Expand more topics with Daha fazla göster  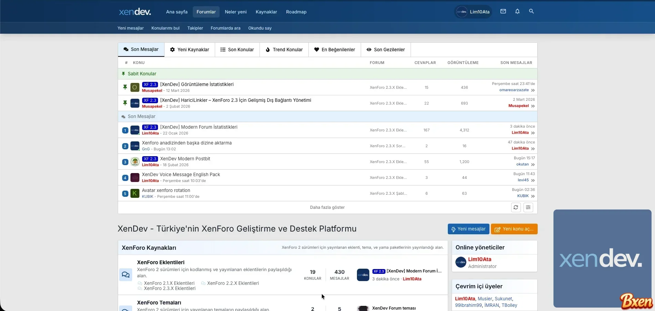pyautogui.click(x=327, y=207)
